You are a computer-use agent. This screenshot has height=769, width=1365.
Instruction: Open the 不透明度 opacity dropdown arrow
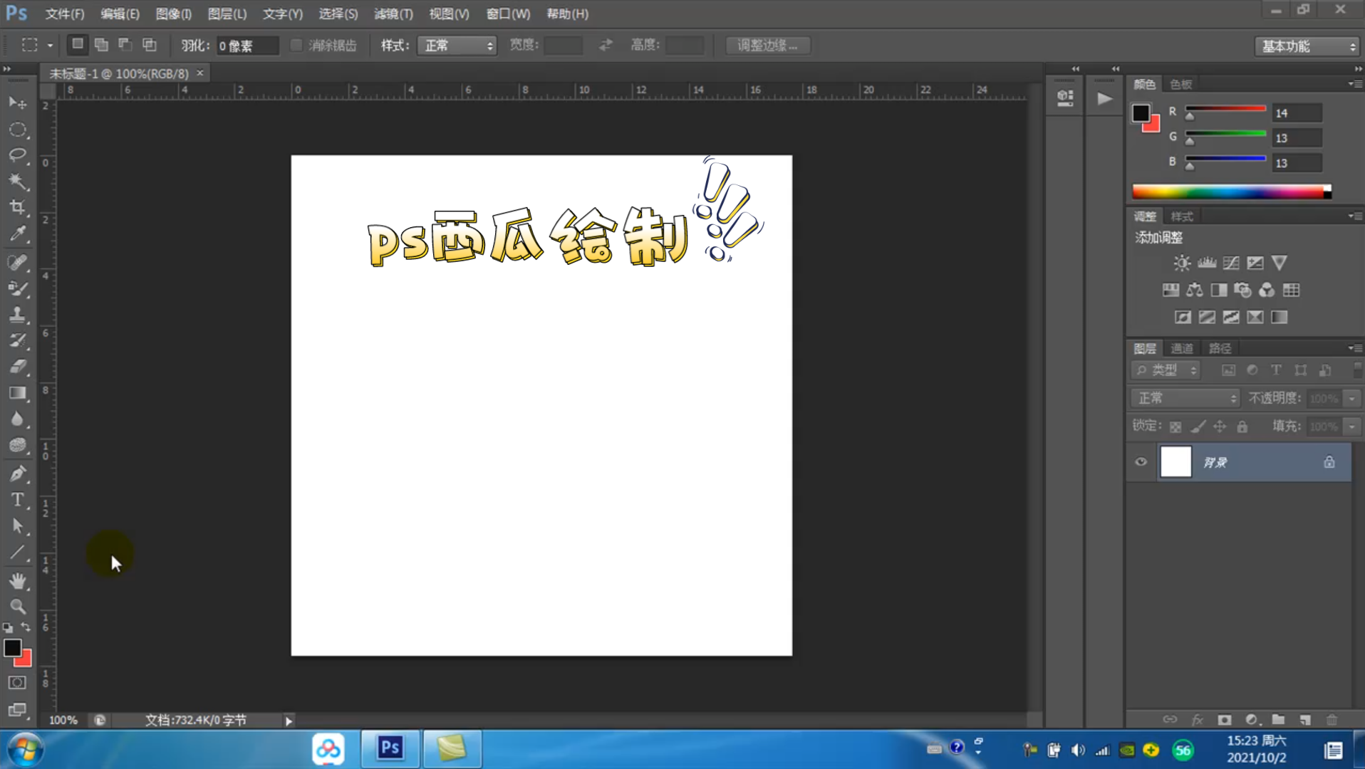pos(1351,399)
